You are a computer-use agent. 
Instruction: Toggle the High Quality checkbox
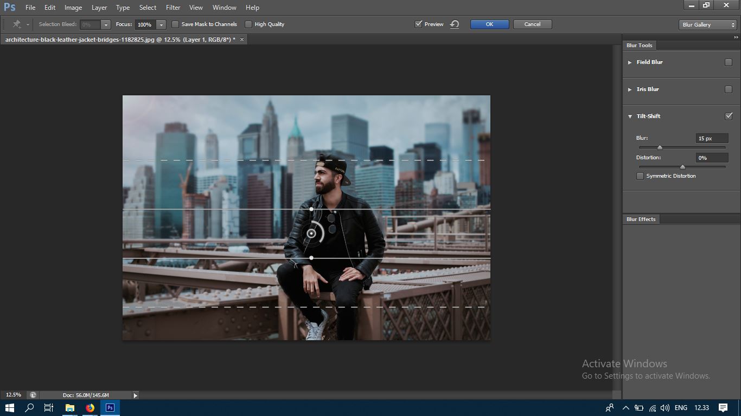[248, 24]
